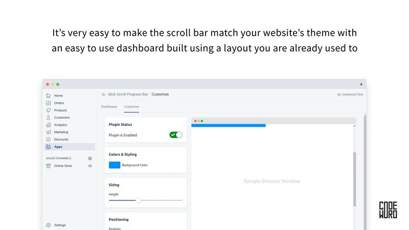Click the Orders inbox icon
The image size is (409, 230).
48,103
